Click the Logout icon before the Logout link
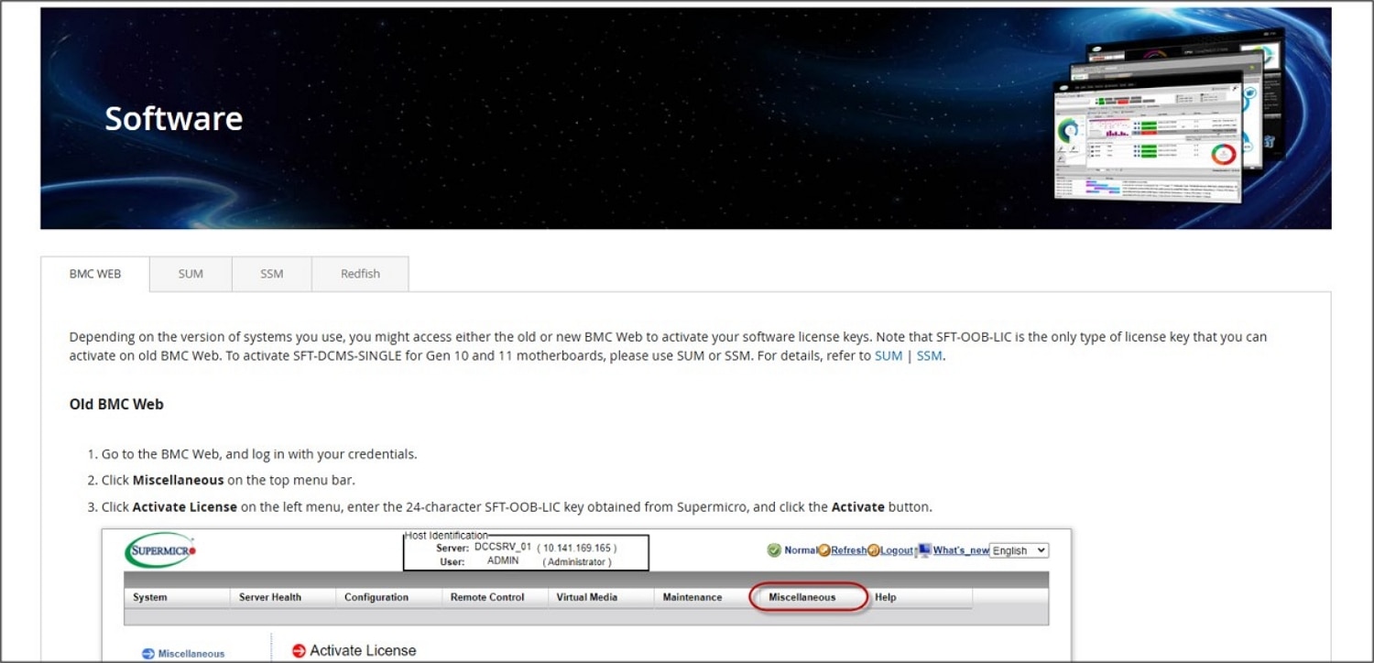This screenshot has width=1374, height=663. tap(873, 550)
